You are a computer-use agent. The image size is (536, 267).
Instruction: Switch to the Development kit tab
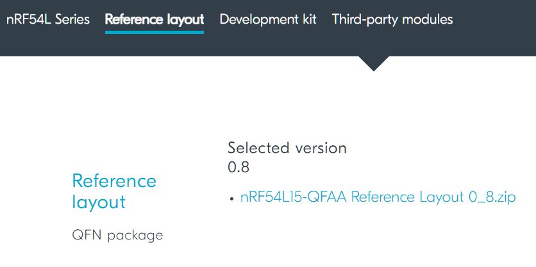[268, 19]
